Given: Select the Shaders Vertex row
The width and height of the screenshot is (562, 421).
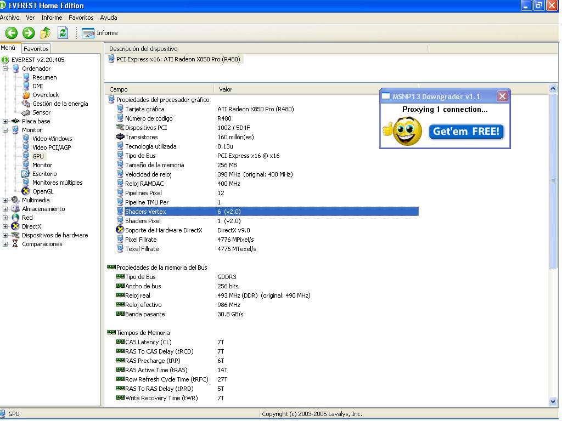Looking at the screenshot, I should (267, 212).
